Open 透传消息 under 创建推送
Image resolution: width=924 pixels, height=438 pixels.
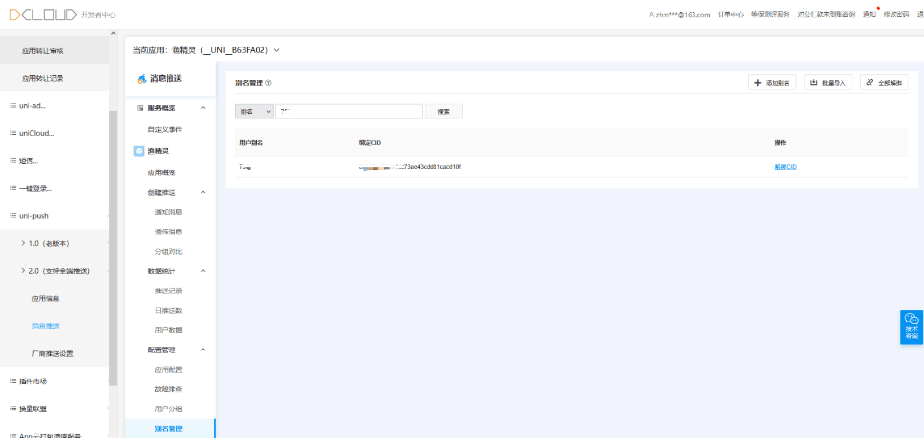pos(169,232)
